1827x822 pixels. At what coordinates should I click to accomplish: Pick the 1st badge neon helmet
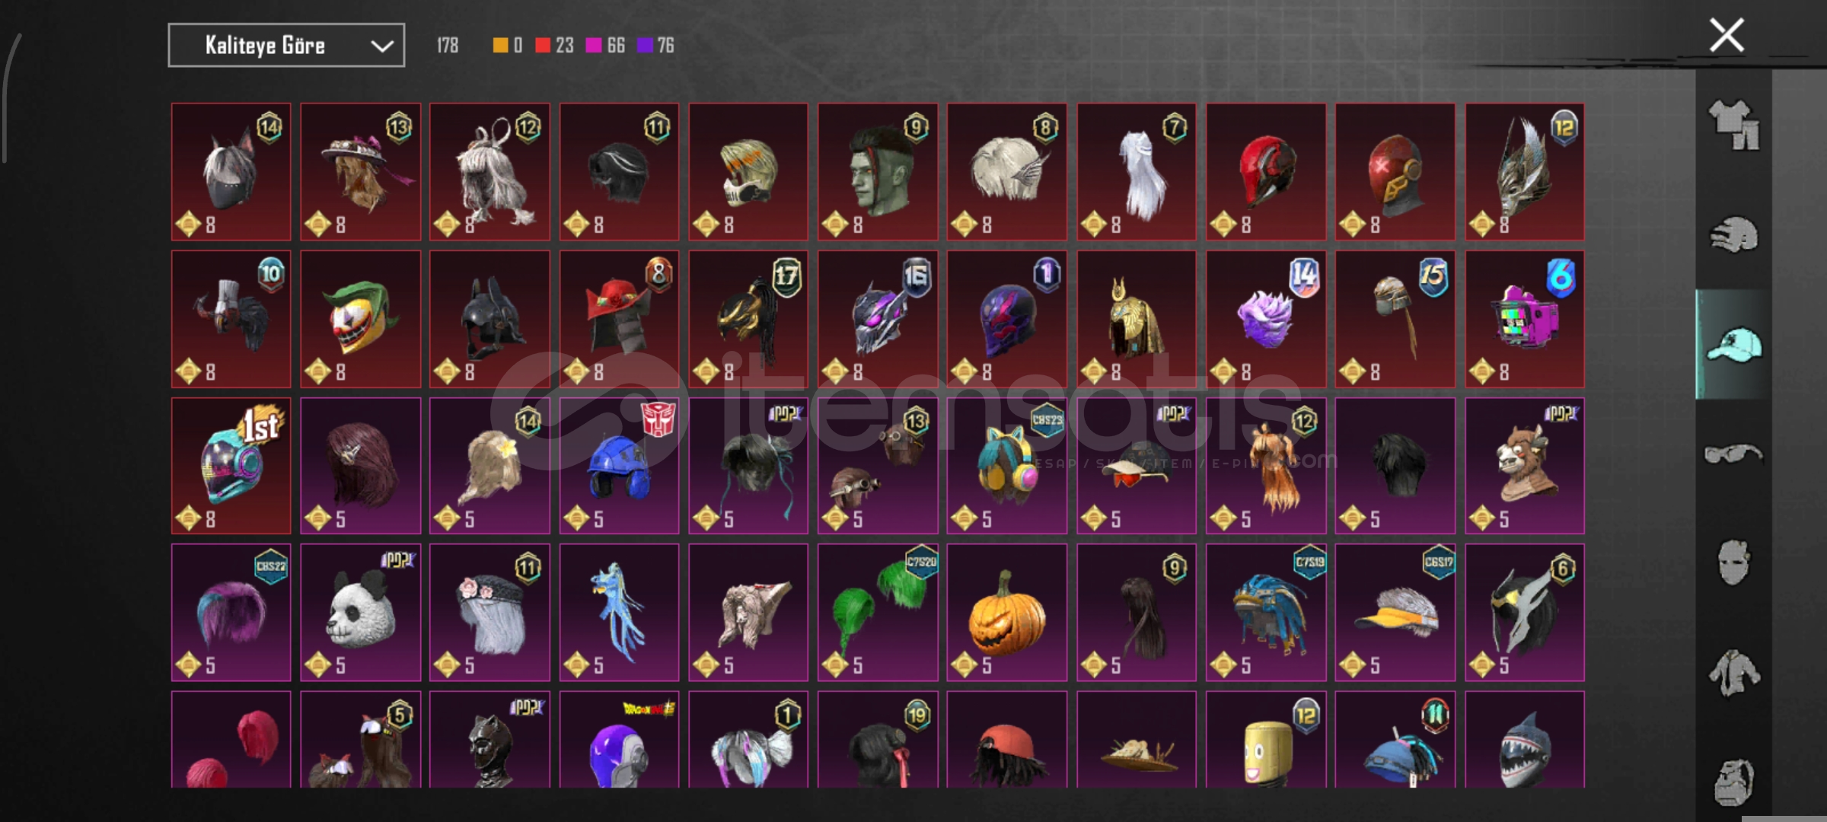coord(231,466)
